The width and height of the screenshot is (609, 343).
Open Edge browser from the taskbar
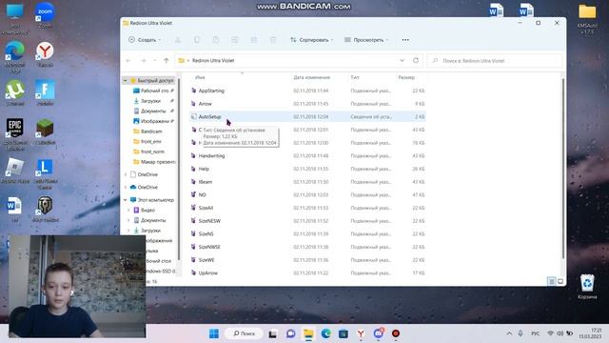(x=325, y=333)
